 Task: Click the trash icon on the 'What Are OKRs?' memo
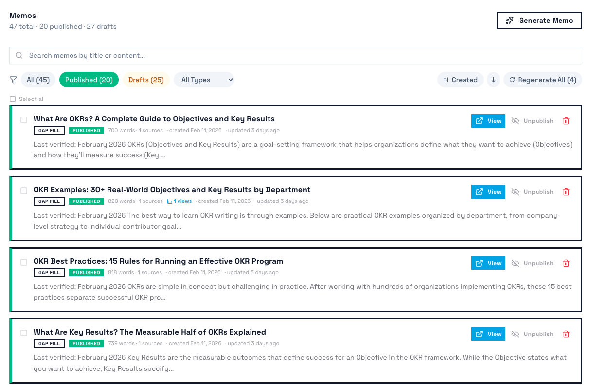coord(566,120)
